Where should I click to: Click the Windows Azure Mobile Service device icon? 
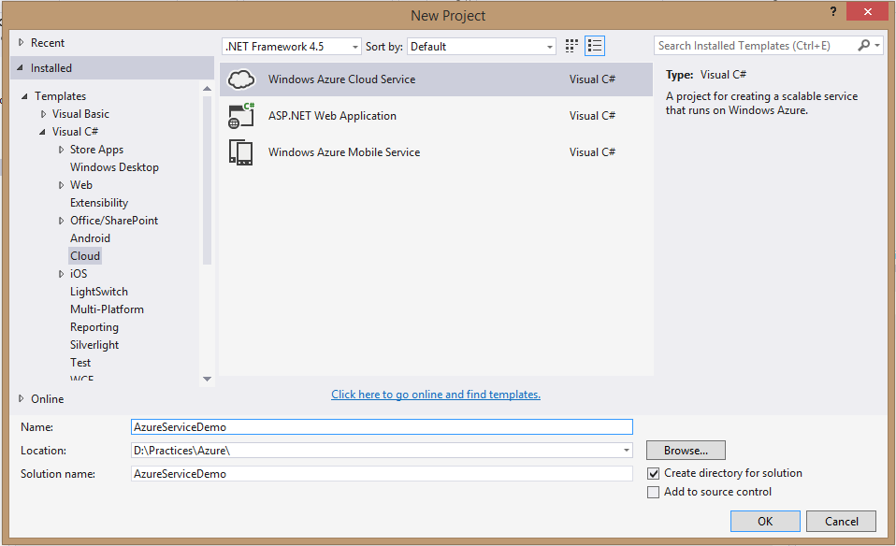pyautogui.click(x=240, y=152)
